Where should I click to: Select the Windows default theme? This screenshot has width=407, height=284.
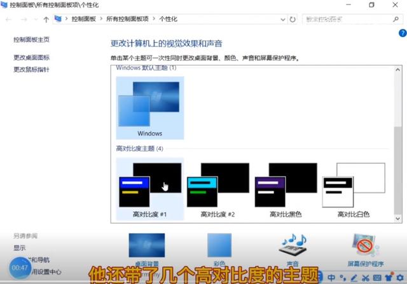(150, 108)
